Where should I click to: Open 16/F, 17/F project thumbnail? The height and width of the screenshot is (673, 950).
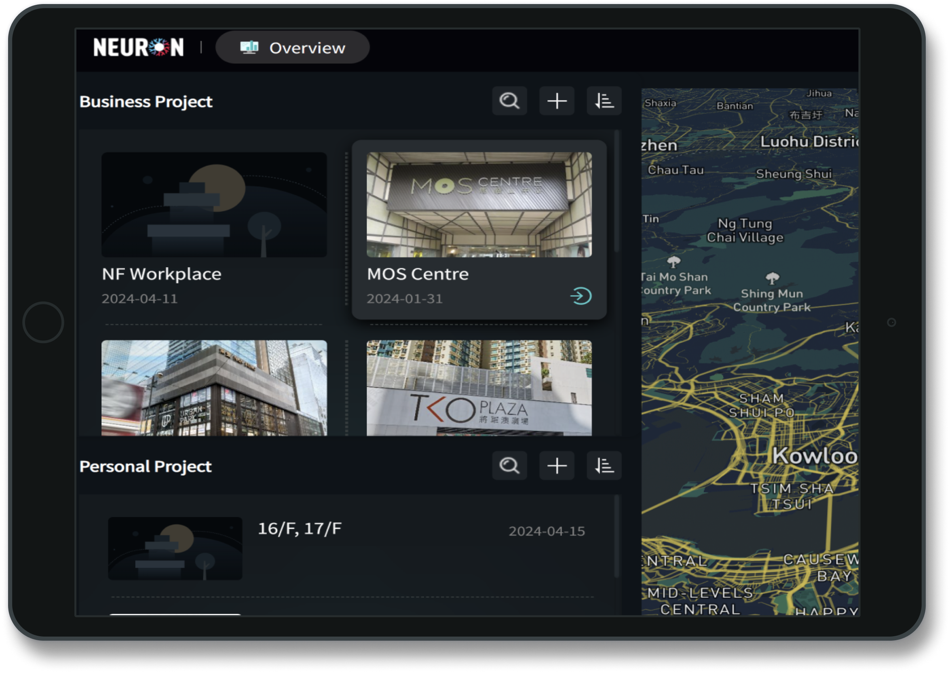(175, 548)
